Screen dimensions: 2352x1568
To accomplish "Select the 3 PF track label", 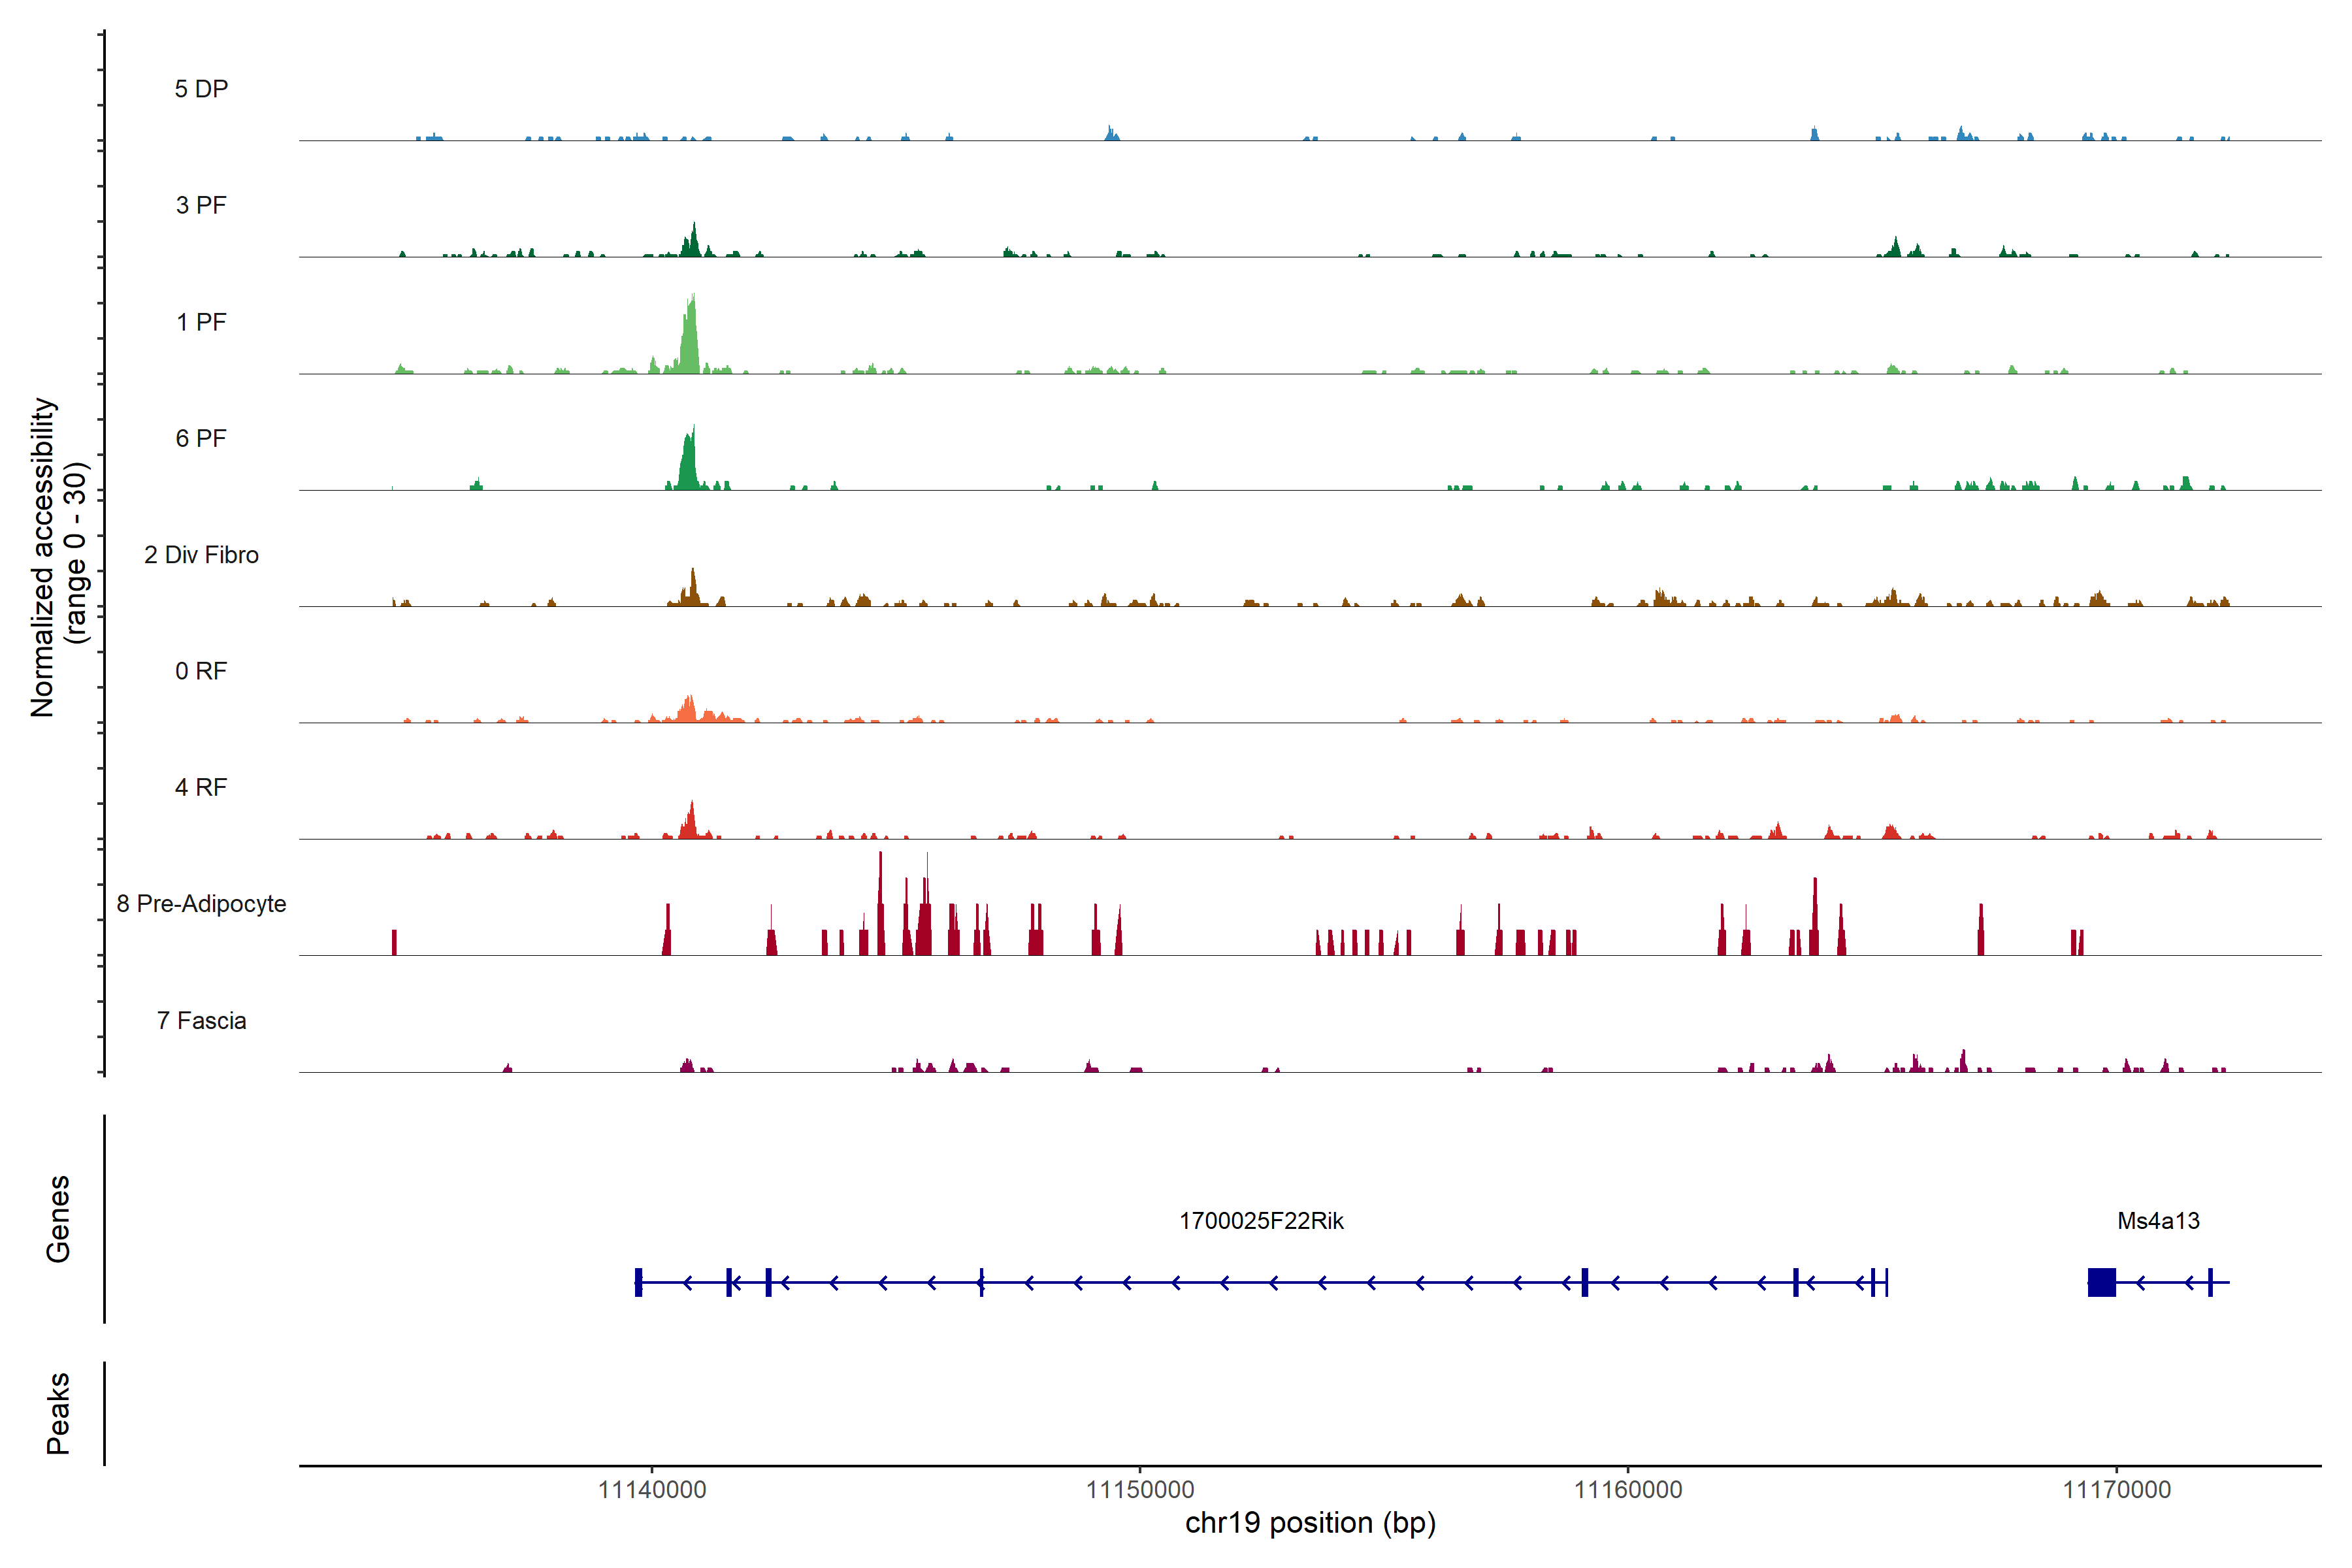I will [x=201, y=205].
